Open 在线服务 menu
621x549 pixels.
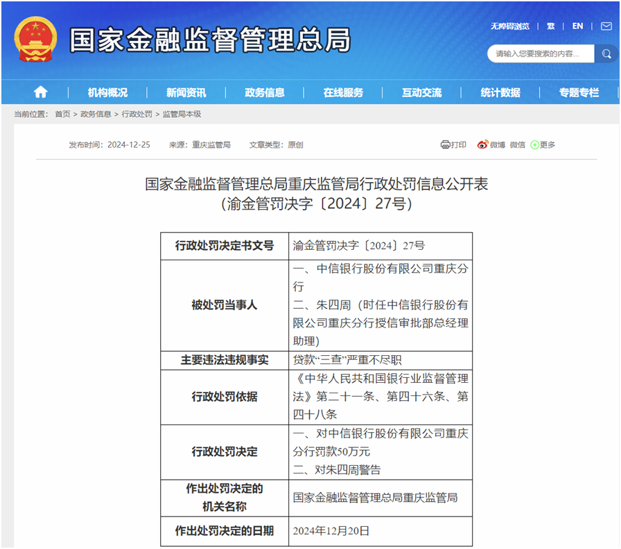pyautogui.click(x=343, y=93)
